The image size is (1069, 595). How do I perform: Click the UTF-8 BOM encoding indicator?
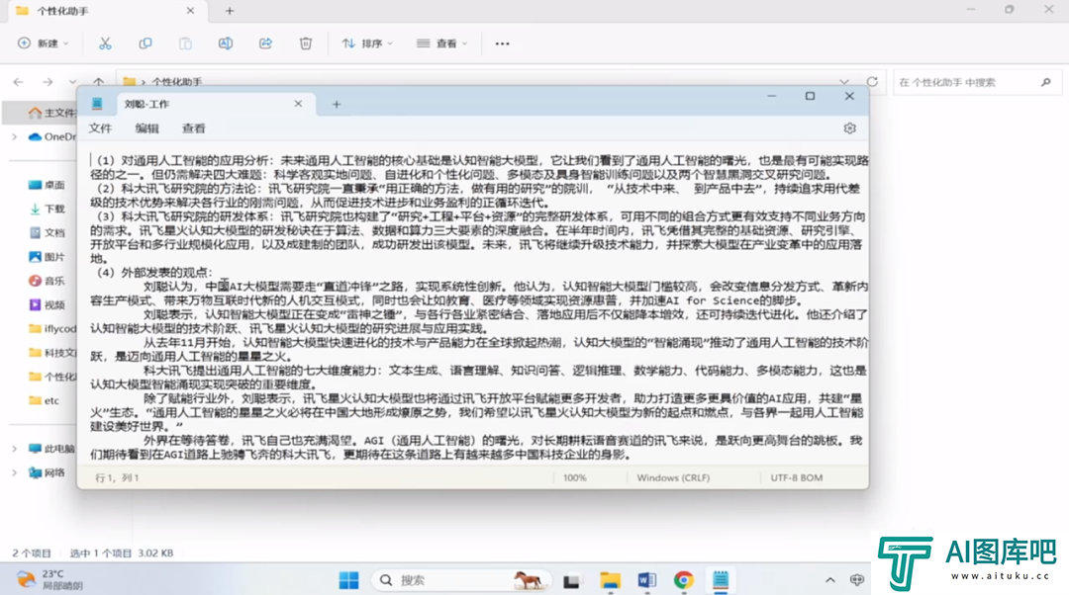tap(796, 478)
